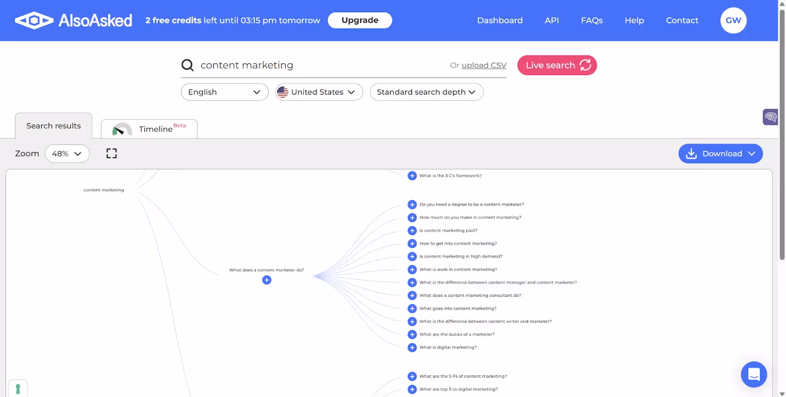This screenshot has height=397, width=786.
Task: Click the green keyhole icon
Action: (x=18, y=389)
